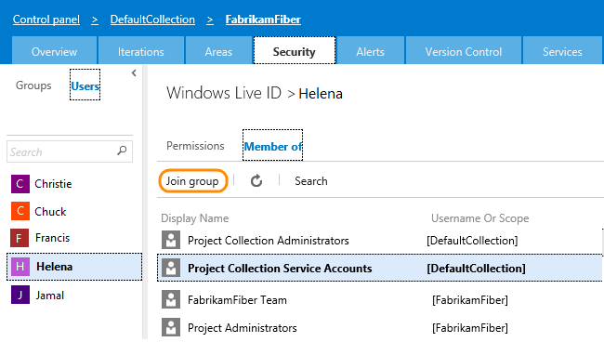
Task: Click the Windows Live ID heading
Action: coord(224,93)
